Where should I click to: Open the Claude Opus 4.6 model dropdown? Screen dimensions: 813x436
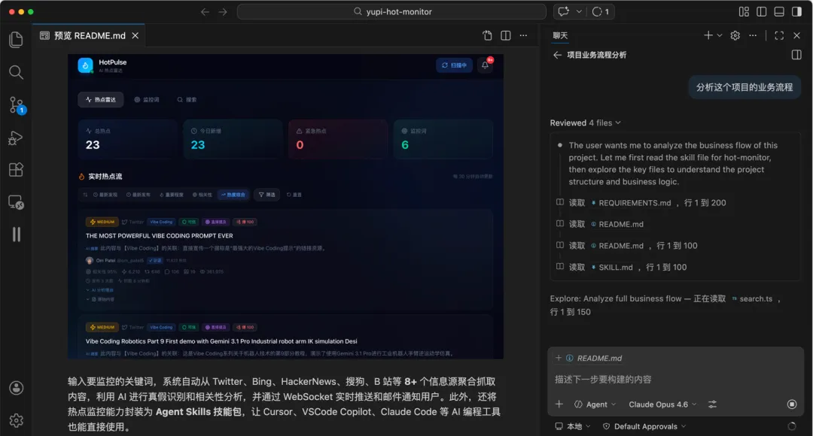click(660, 404)
